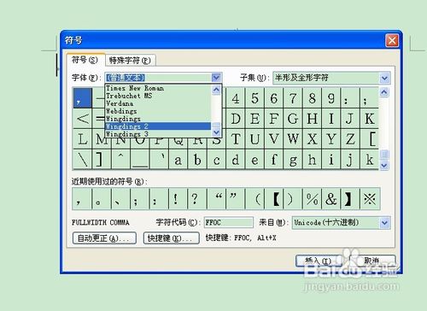This screenshot has height=311, width=427.
Task: Pick recently used 】 bracket symbol
Action: tap(350, 199)
